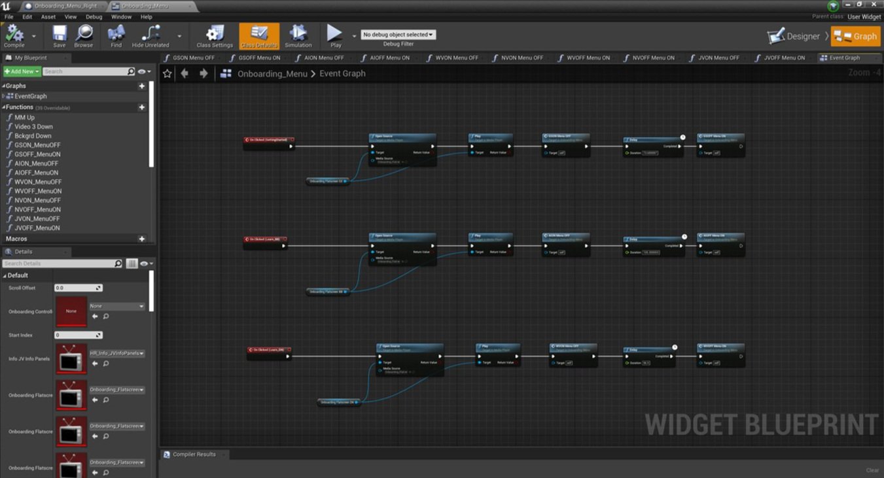Open the Asset menu

48,17
